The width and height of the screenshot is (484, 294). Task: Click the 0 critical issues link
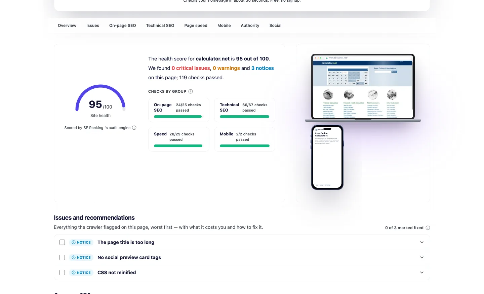191,68
